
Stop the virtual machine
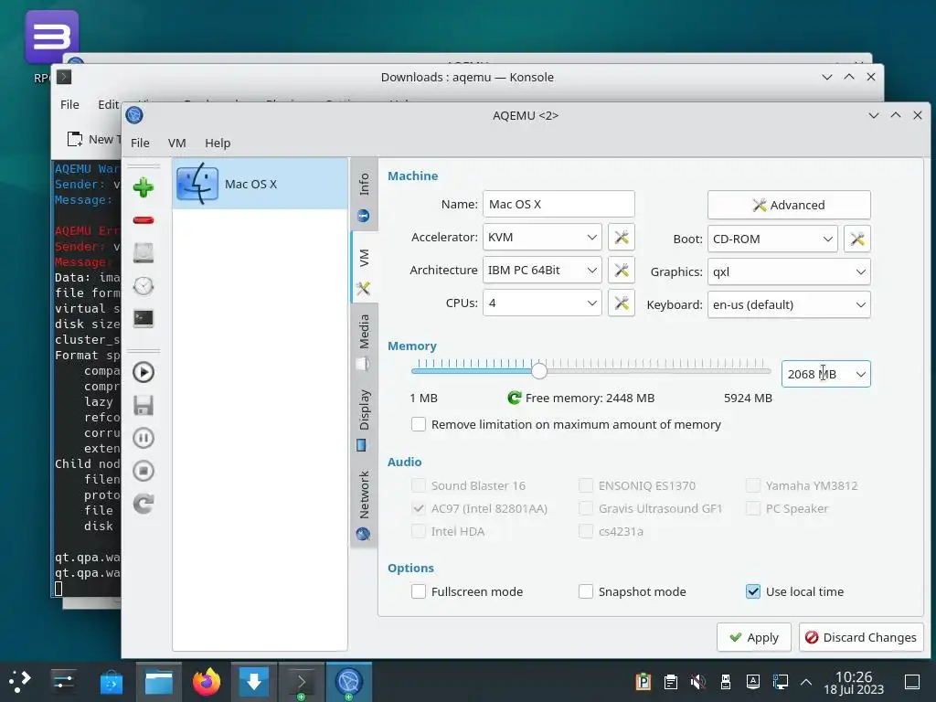click(144, 471)
